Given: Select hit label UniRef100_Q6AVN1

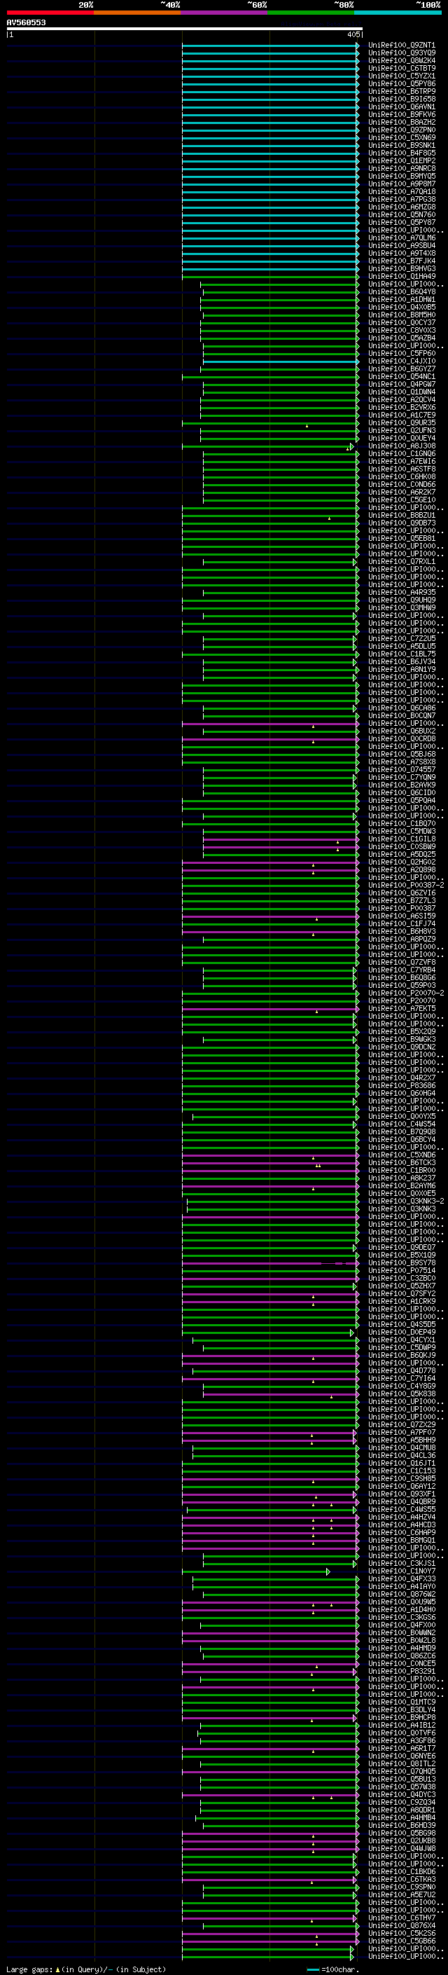Looking at the screenshot, I should tap(401, 106).
